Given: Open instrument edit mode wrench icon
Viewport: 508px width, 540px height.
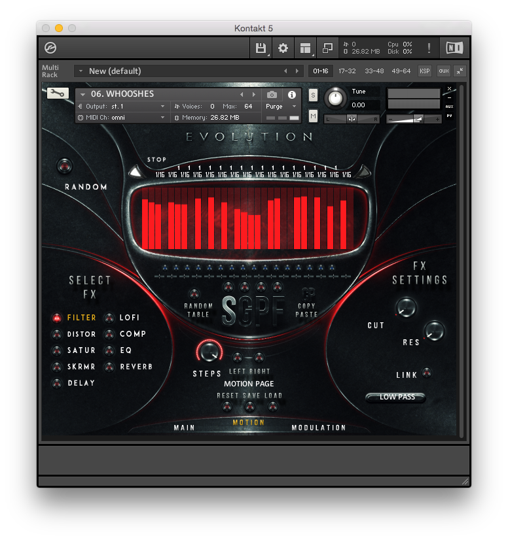Looking at the screenshot, I should tap(58, 93).
